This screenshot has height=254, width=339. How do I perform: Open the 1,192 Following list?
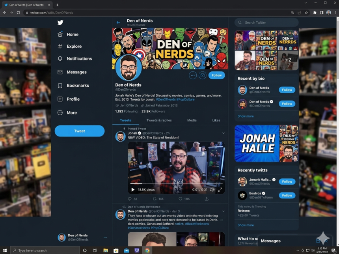click(126, 112)
